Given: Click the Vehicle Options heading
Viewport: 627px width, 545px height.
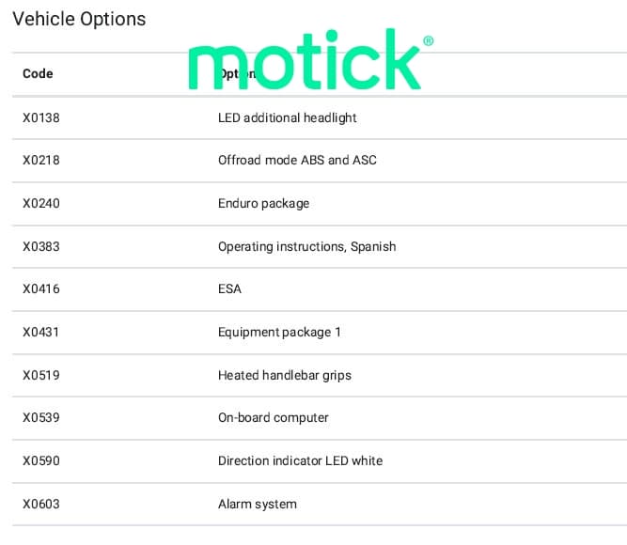Looking at the screenshot, I should (x=79, y=19).
